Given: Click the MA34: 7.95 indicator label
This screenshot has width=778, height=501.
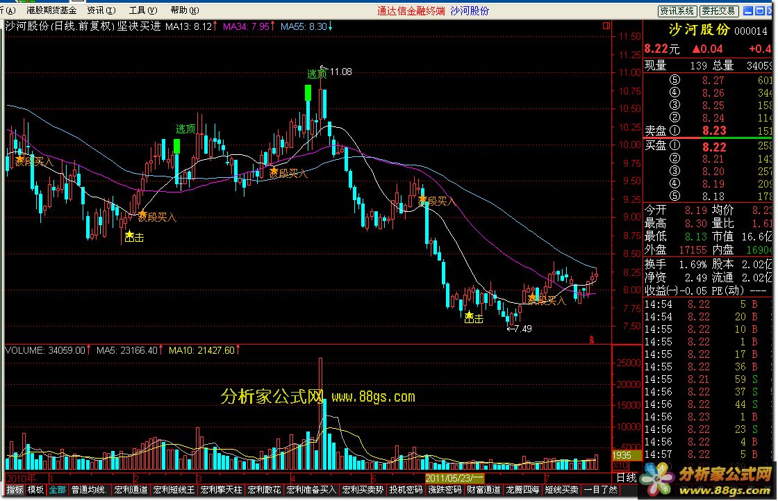Looking at the screenshot, I should pos(246,26).
